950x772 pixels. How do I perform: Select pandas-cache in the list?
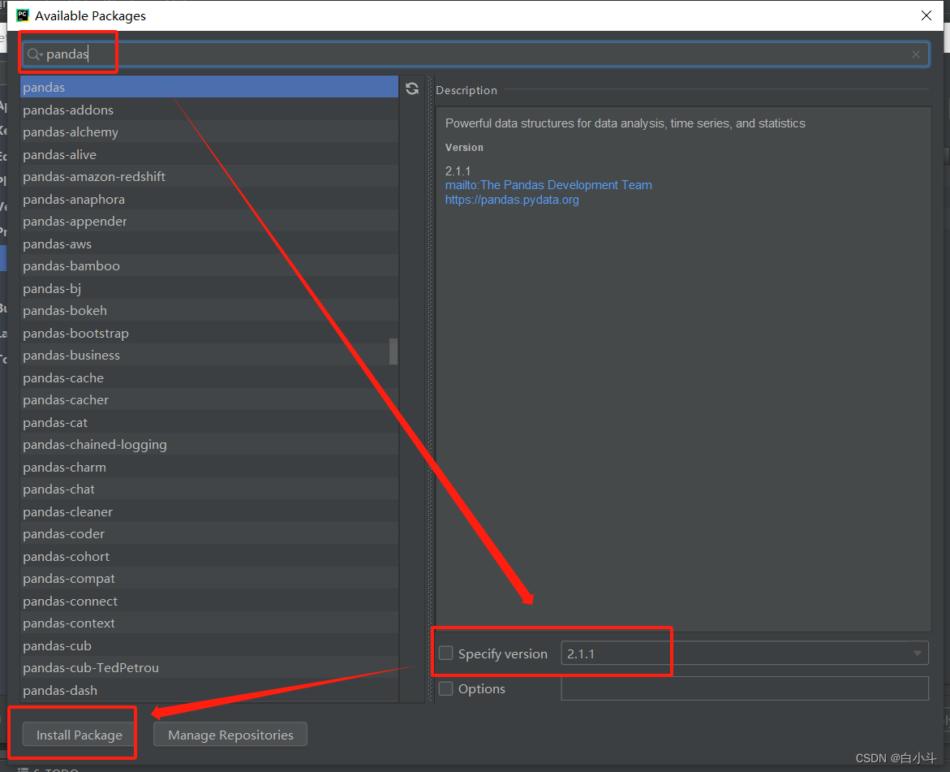point(209,377)
